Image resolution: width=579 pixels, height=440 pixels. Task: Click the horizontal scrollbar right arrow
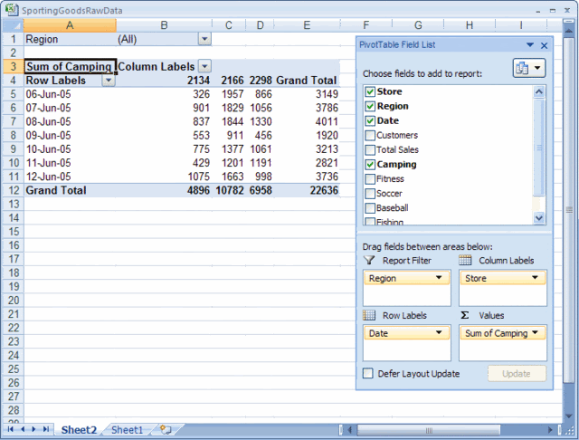tap(550, 430)
